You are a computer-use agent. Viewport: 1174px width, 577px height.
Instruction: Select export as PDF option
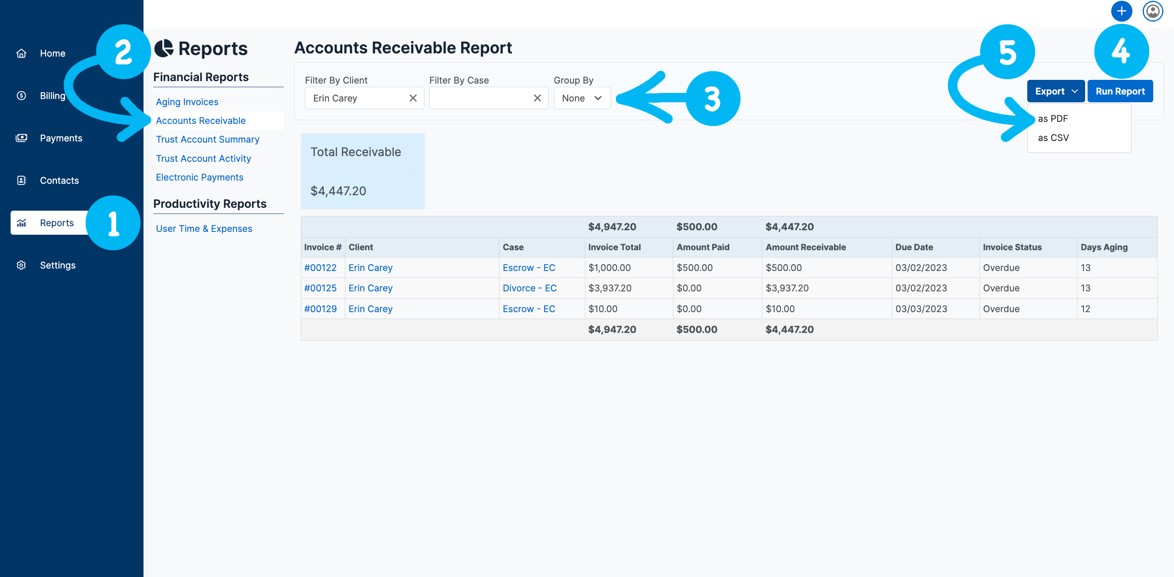pyautogui.click(x=1053, y=119)
